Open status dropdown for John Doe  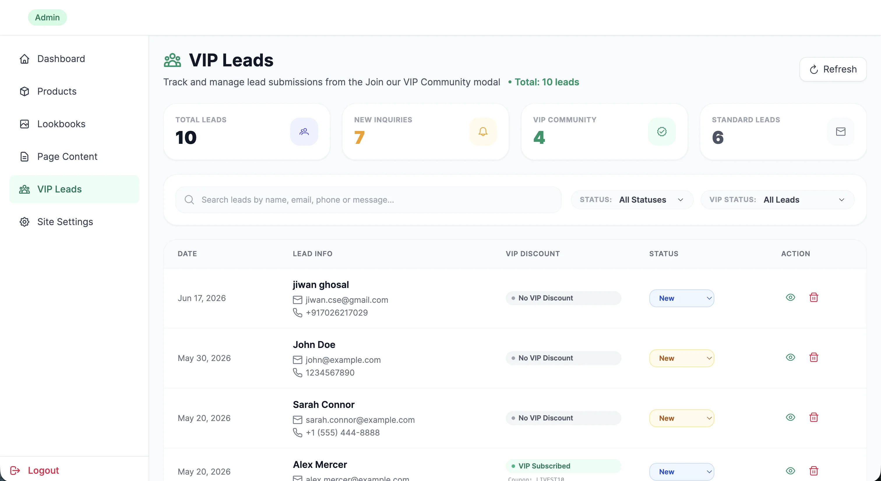pos(682,358)
